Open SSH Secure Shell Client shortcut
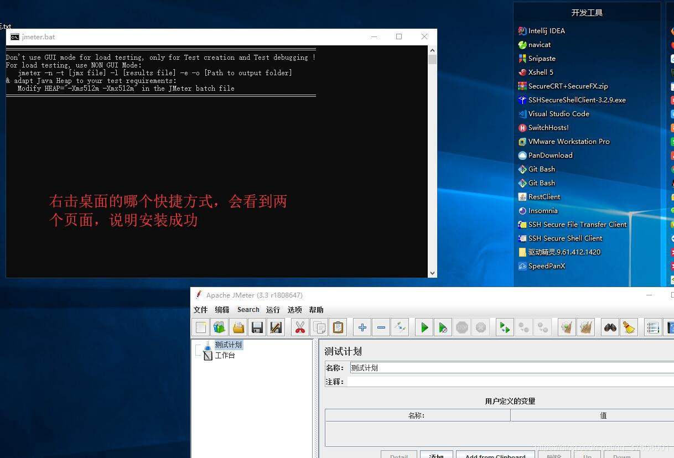 pyautogui.click(x=560, y=238)
